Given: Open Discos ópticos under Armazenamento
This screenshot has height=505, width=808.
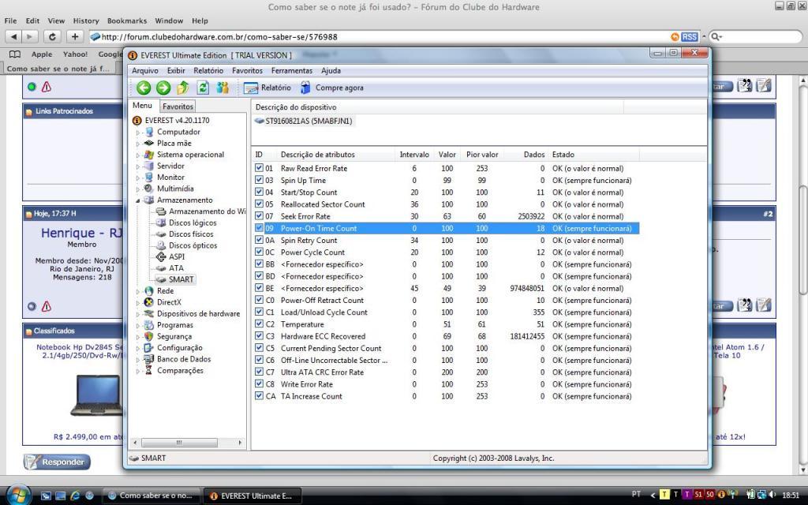Looking at the screenshot, I should pos(193,245).
